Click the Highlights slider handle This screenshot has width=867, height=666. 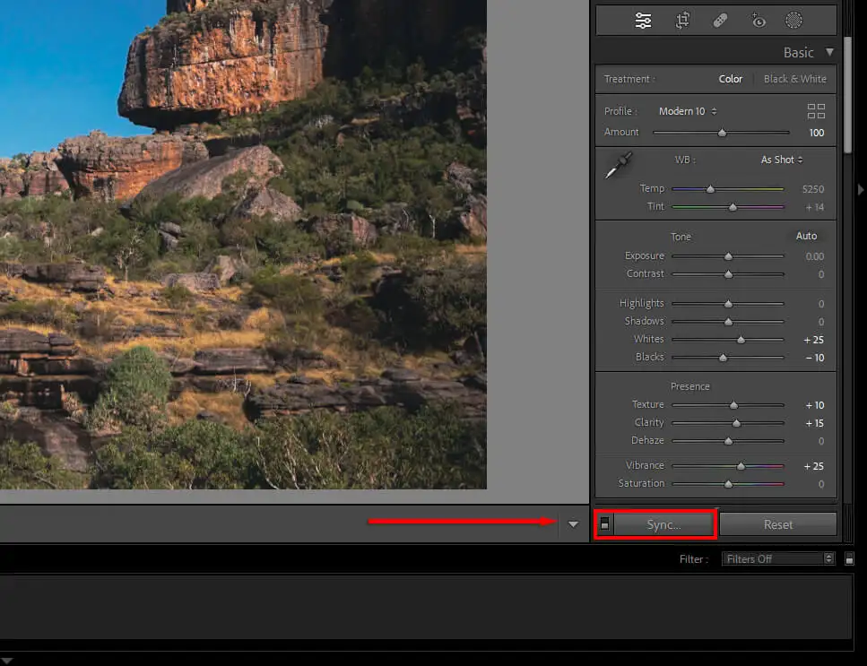(728, 304)
